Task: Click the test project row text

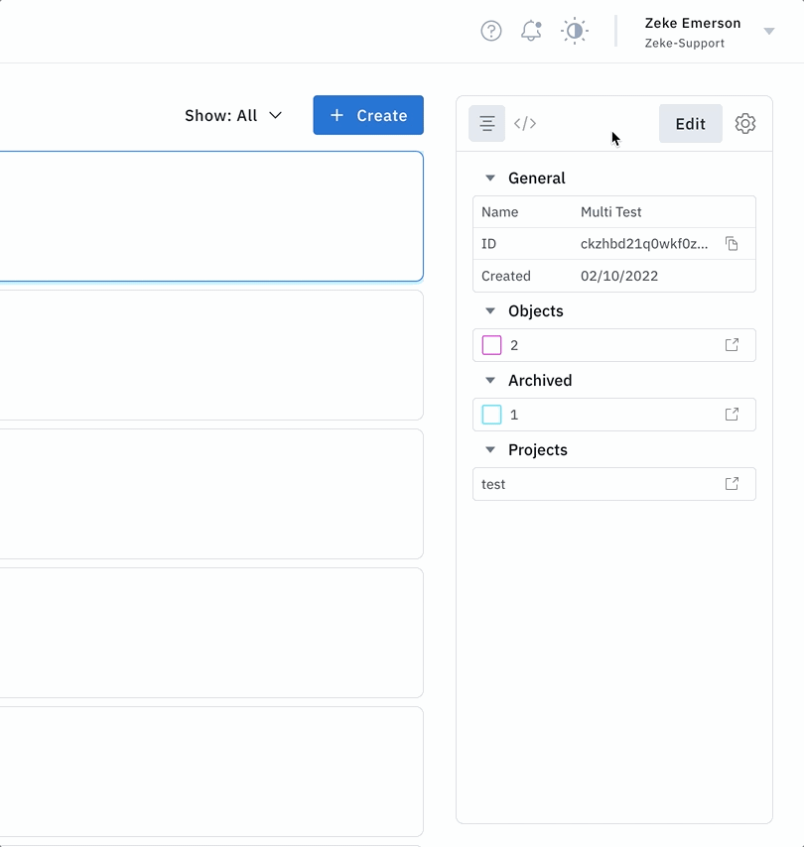Action: 493,484
